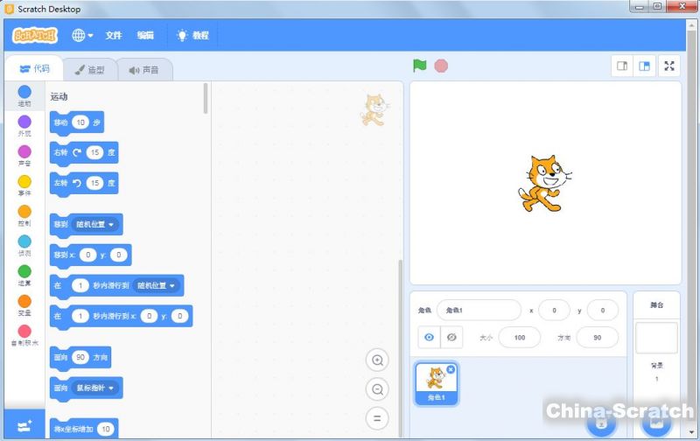Zoom in on the code workspace
Viewport: 700px width, 441px height.
tap(378, 360)
